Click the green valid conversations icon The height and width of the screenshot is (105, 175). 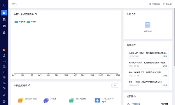tap(71, 101)
